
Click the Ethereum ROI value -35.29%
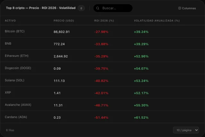(101, 56)
